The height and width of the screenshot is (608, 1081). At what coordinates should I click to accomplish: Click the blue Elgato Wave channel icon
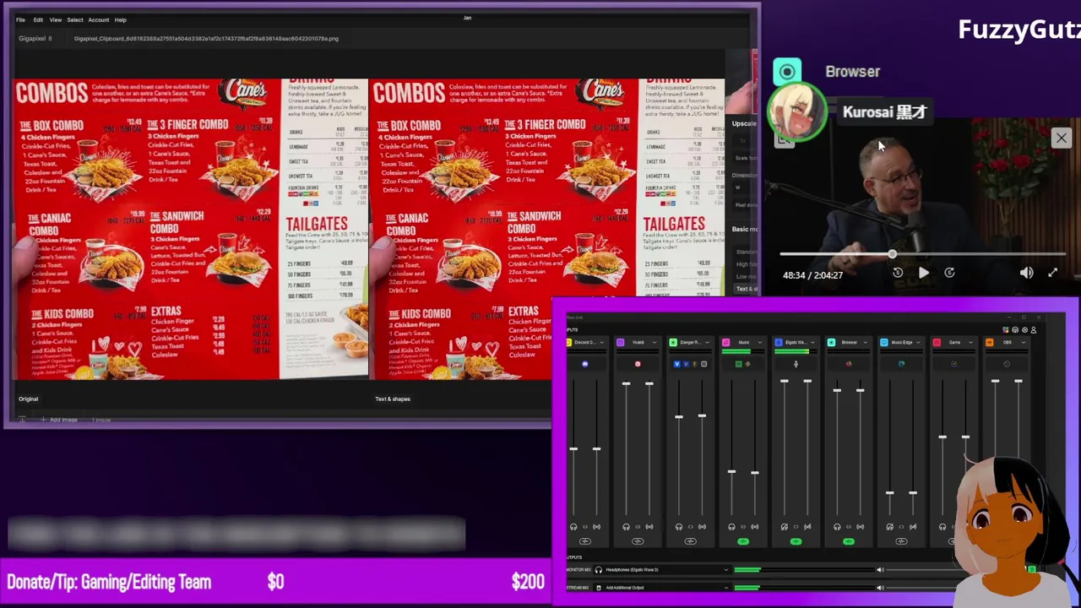tap(779, 343)
